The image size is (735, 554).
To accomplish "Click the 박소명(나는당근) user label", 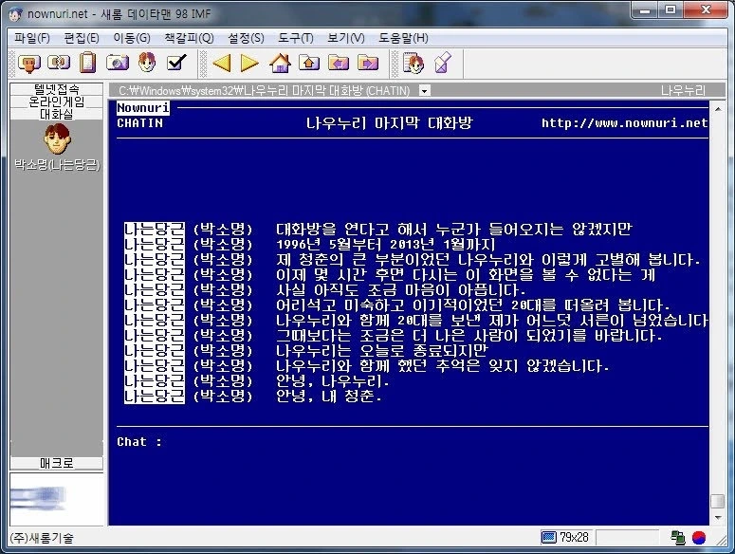I will [x=57, y=164].
